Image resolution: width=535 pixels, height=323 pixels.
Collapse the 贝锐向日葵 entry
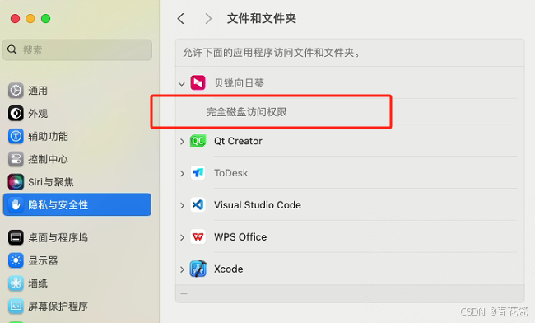pyautogui.click(x=182, y=84)
